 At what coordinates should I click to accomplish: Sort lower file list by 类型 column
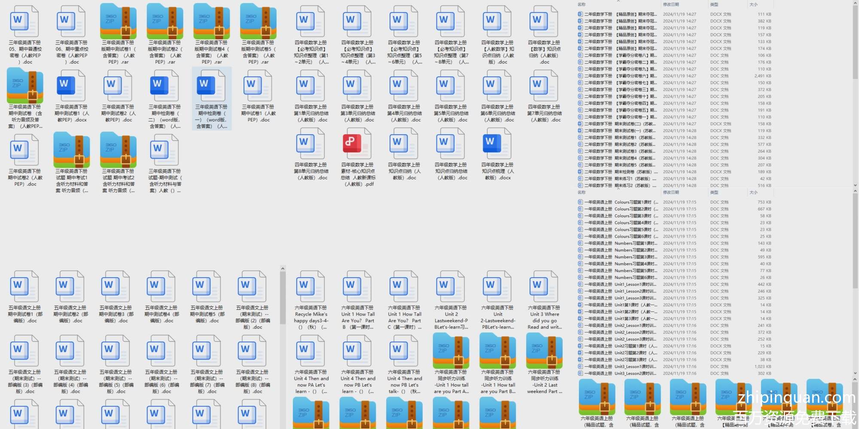click(714, 192)
